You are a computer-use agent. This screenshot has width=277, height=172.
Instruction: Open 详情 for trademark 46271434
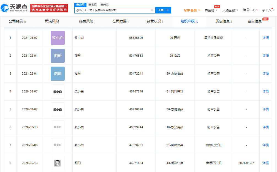click(x=265, y=163)
